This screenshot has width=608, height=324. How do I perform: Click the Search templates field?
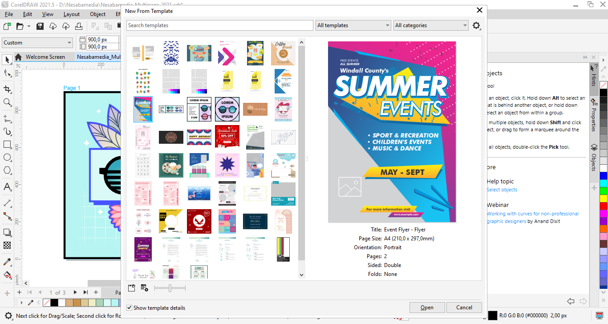(x=219, y=25)
